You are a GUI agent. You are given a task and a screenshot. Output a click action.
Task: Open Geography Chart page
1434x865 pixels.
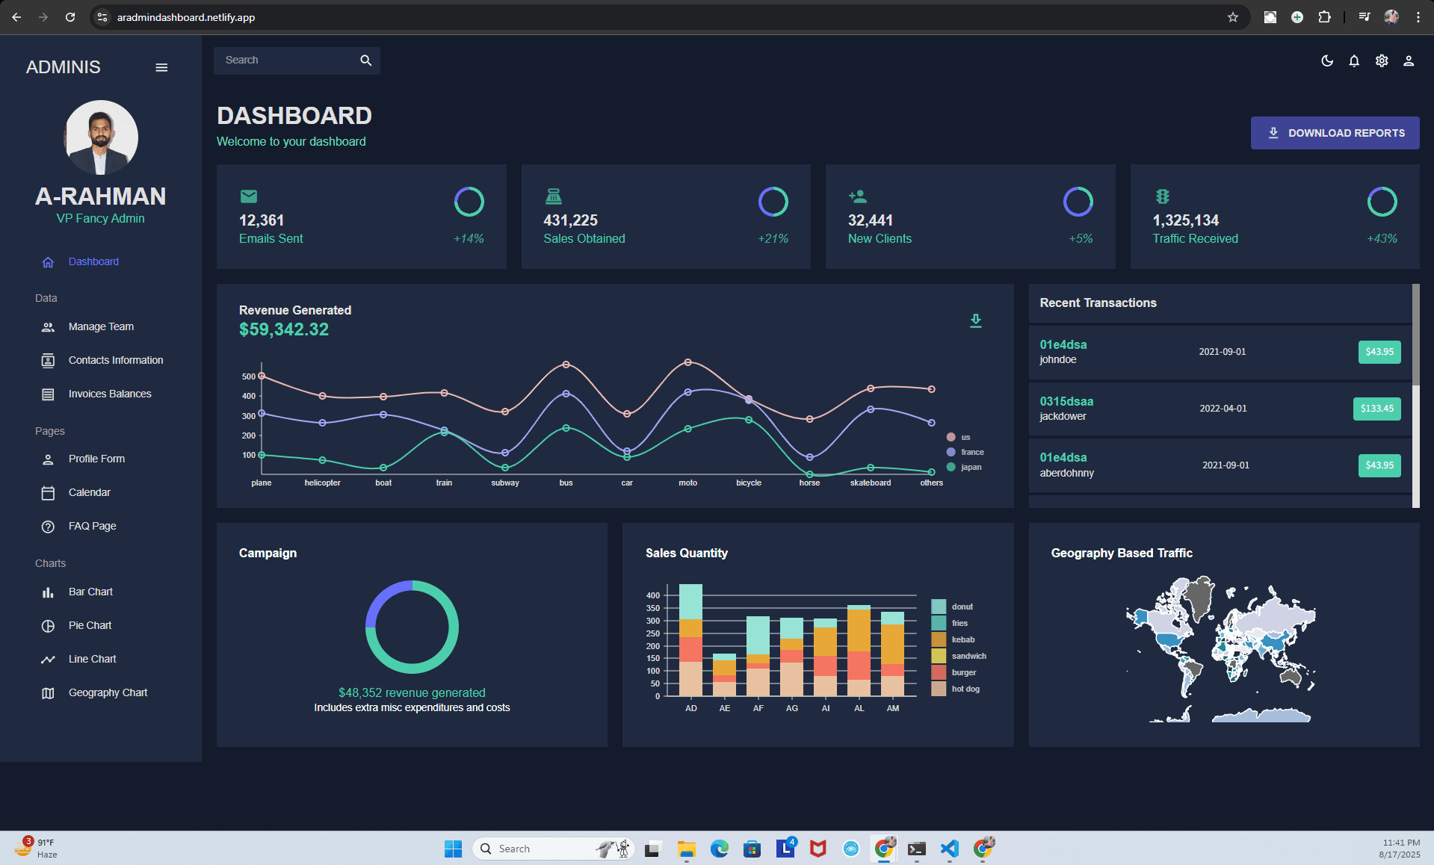pyautogui.click(x=108, y=692)
